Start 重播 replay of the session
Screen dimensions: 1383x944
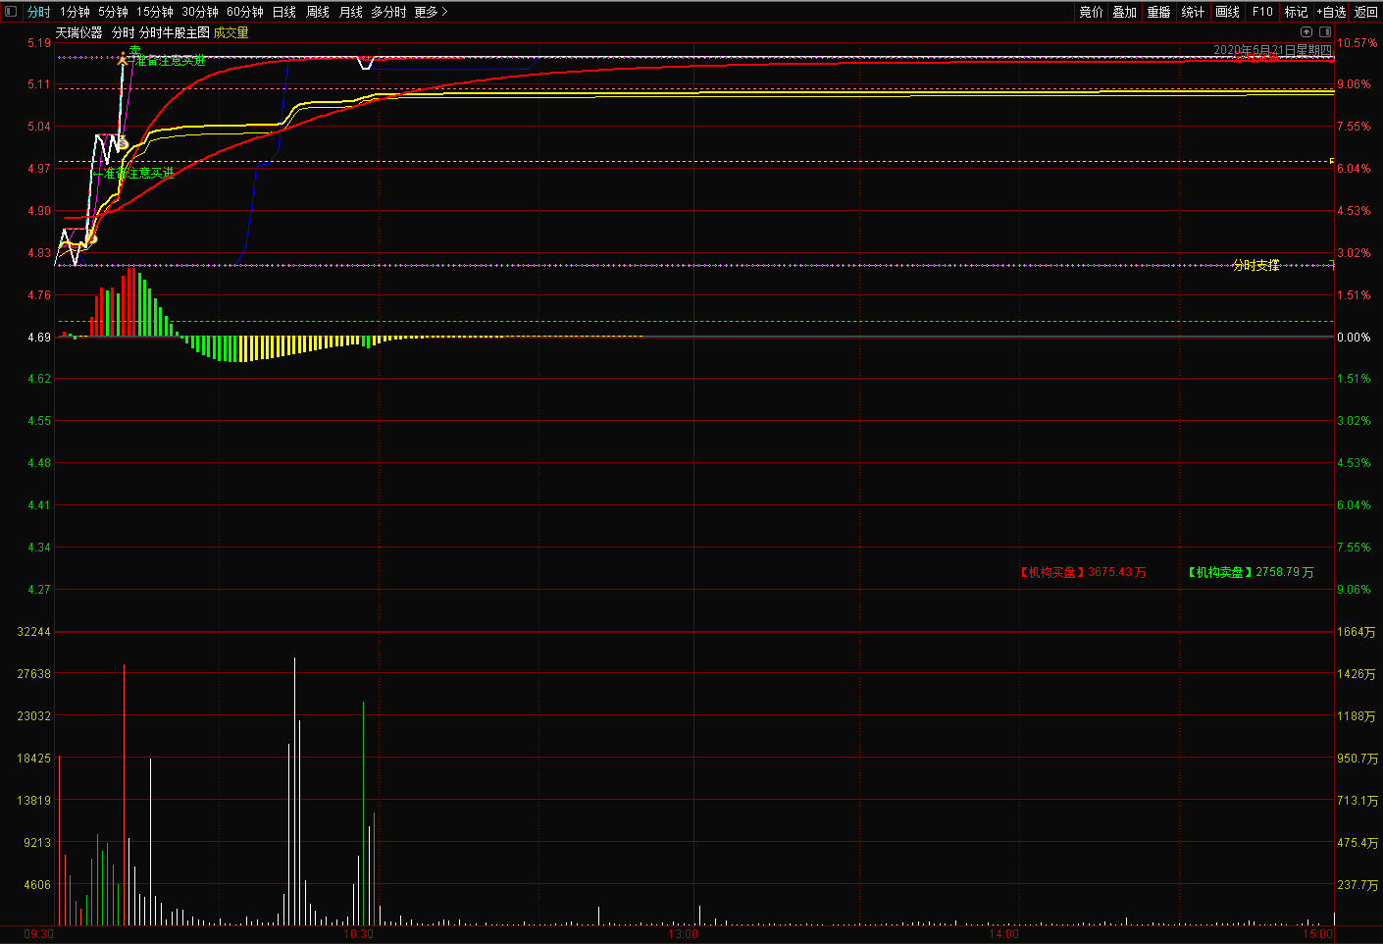pyautogui.click(x=1158, y=12)
